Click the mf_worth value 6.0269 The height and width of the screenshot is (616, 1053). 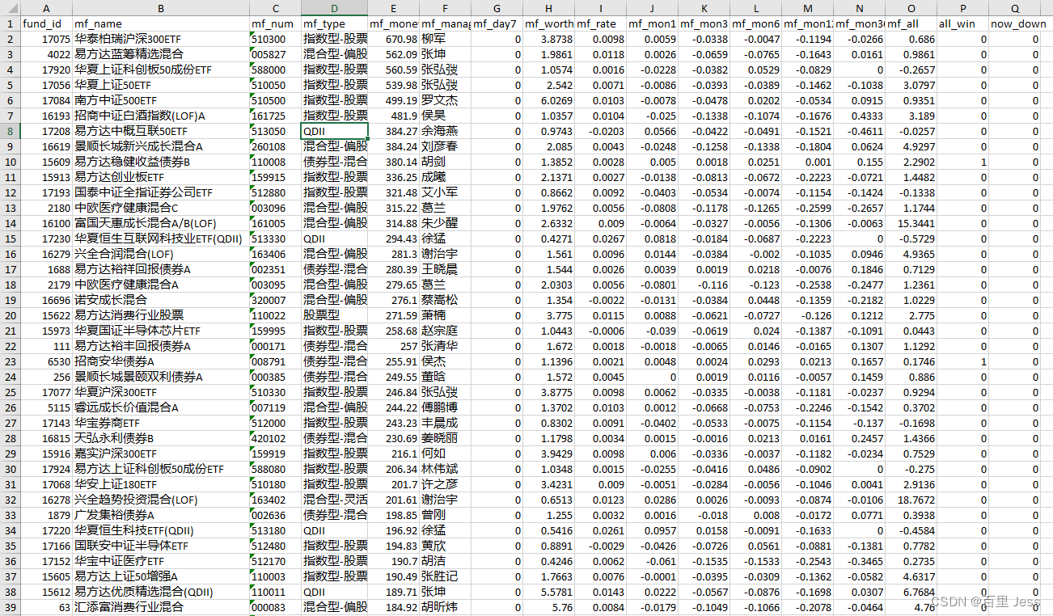548,100
